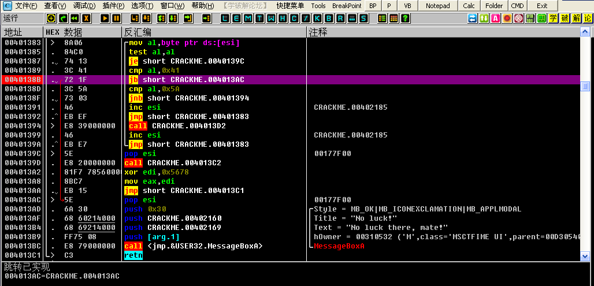The height and width of the screenshot is (286, 594).
Task: Click the 反汇编 column header
Action: [x=214, y=32]
